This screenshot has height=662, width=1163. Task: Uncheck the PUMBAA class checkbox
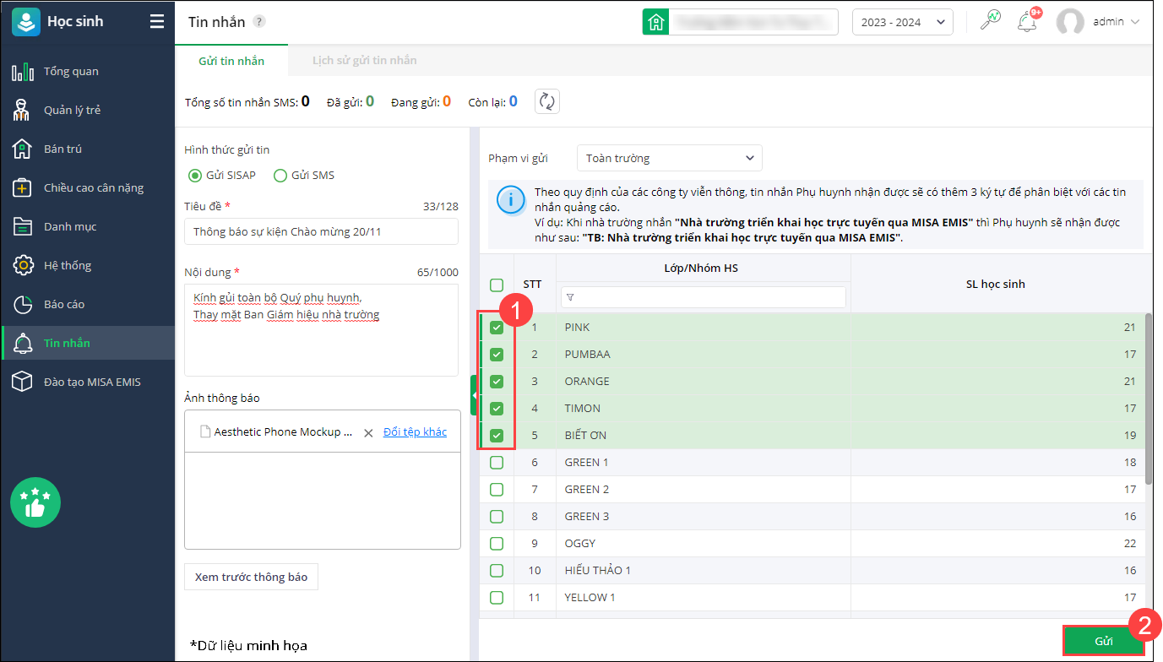click(497, 355)
